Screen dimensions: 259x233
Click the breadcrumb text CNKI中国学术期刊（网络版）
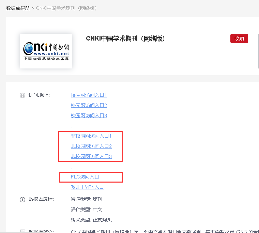coord(66,8)
